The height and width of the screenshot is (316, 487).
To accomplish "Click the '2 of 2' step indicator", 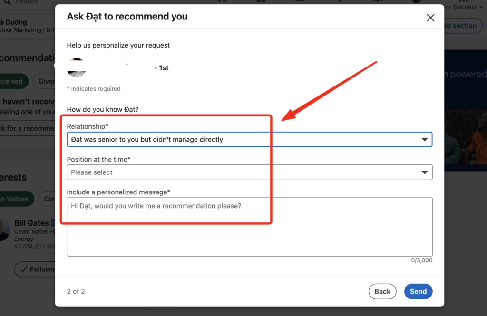I will click(x=76, y=291).
